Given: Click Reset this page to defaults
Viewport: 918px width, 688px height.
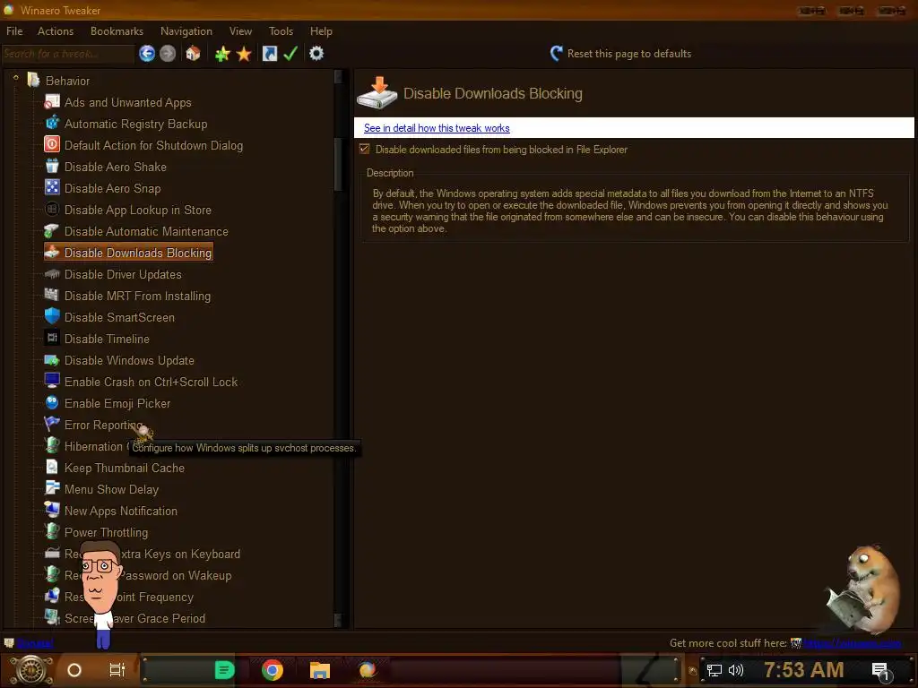Looking at the screenshot, I should pyautogui.click(x=620, y=53).
